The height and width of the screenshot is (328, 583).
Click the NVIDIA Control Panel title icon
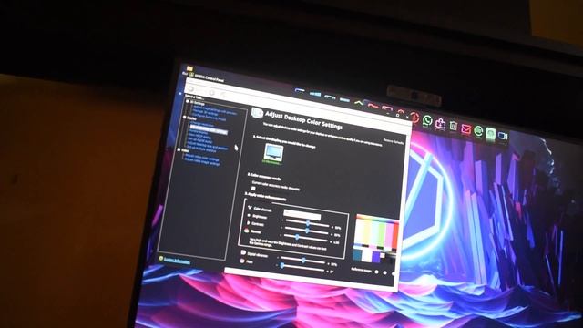[x=191, y=75]
